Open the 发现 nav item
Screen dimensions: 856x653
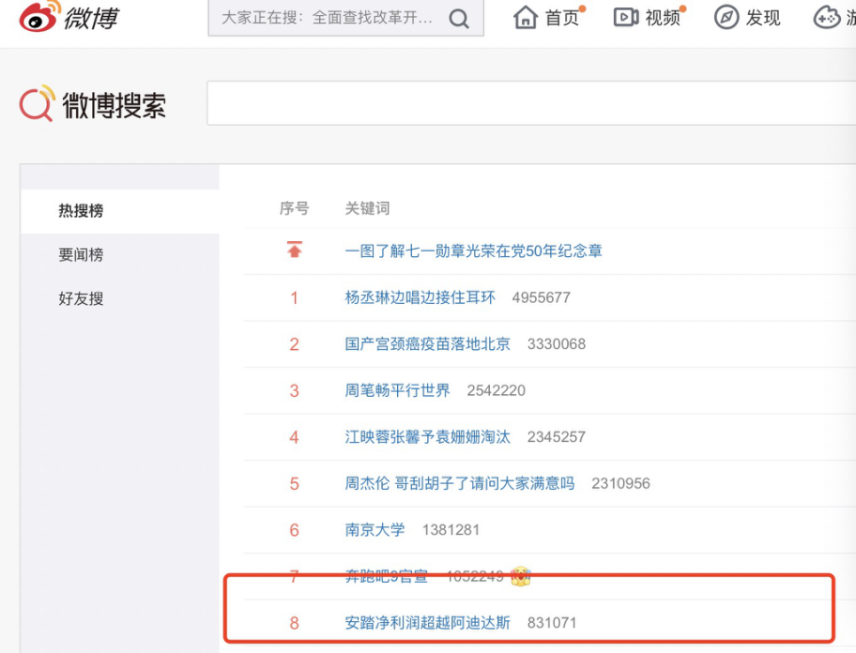pos(763,18)
